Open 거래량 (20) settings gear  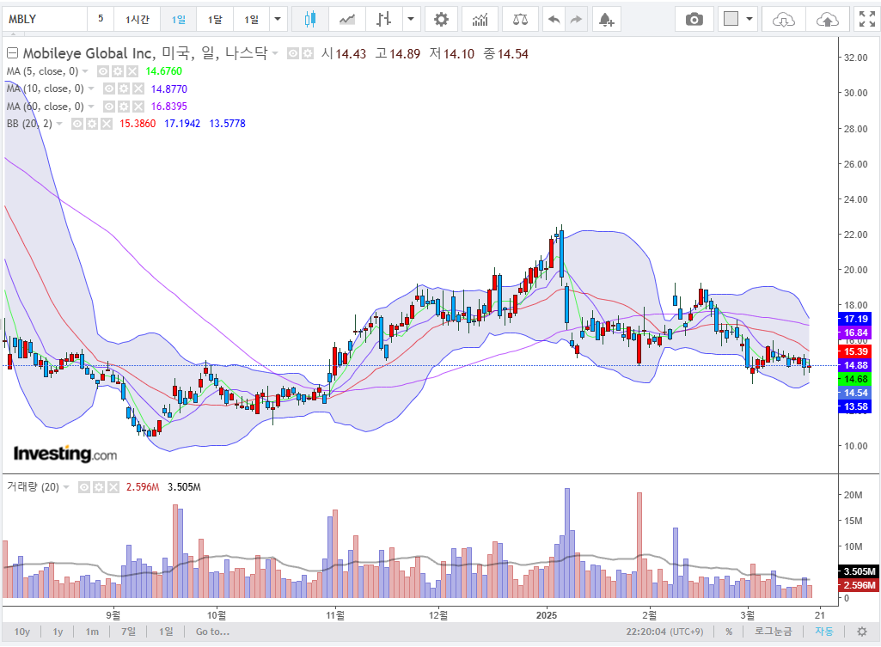[x=98, y=487]
